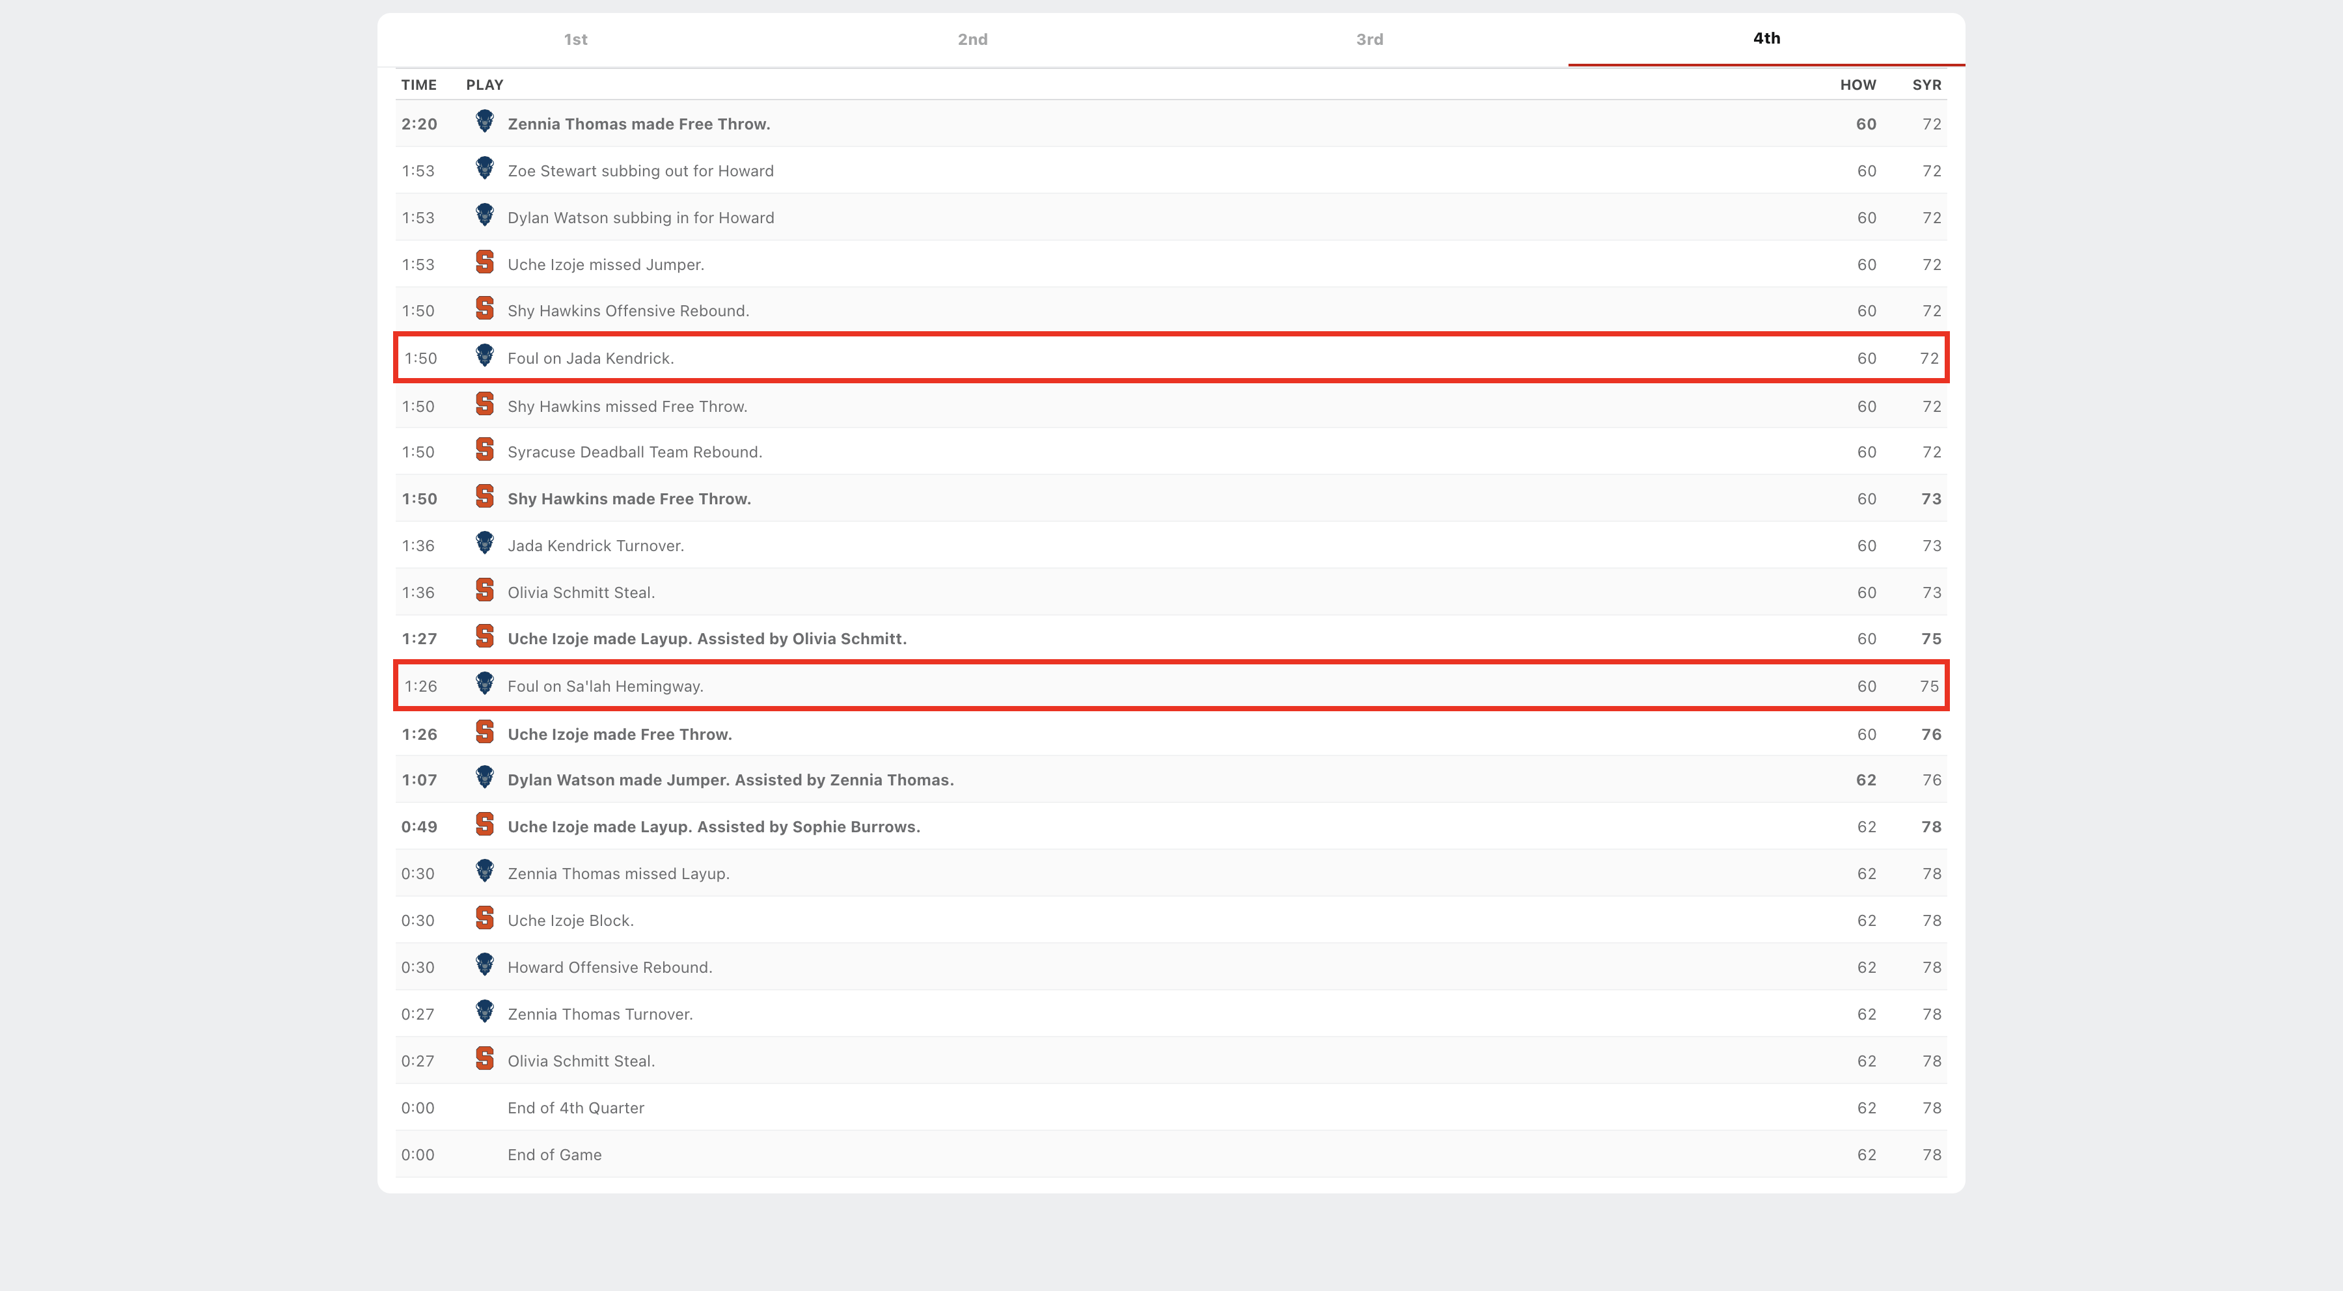2343x1291 pixels.
Task: Click the Syracuse Deadball Team Rebound play
Action: pyautogui.click(x=634, y=453)
